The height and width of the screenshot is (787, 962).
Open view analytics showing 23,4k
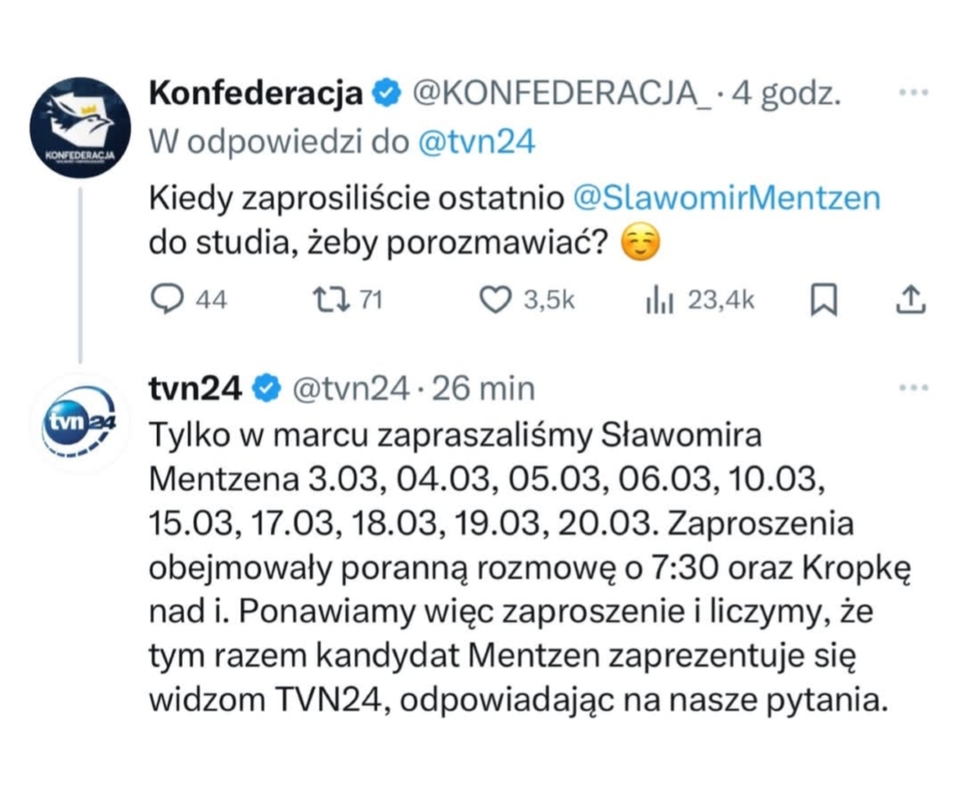[658, 301]
